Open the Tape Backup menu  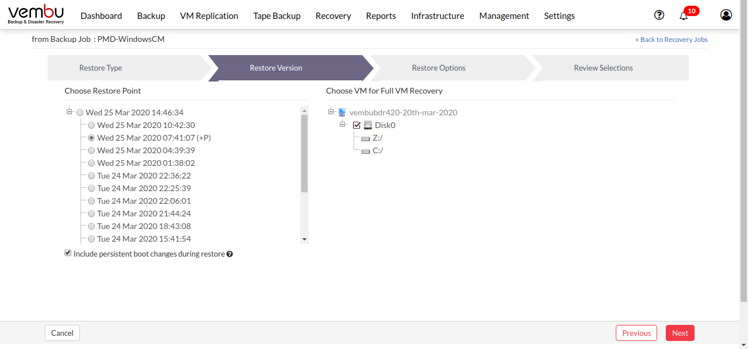277,15
